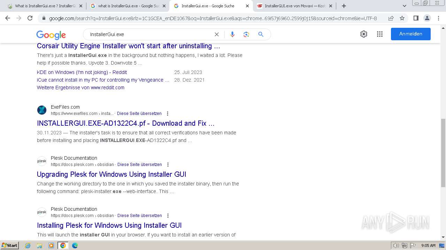Share this page via the address bar icon

click(391, 18)
